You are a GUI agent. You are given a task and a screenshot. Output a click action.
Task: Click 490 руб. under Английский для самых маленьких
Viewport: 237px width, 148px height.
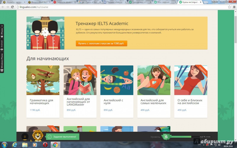tap(145, 110)
